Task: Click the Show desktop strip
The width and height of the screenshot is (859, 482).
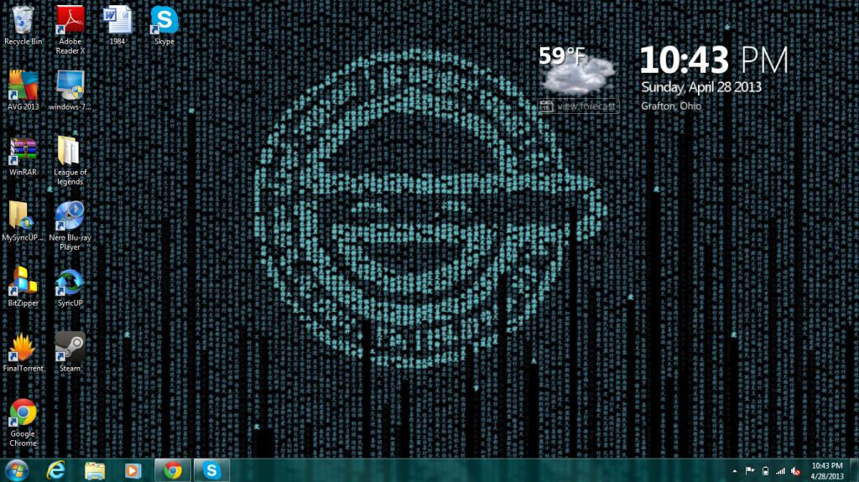Action: point(854,470)
